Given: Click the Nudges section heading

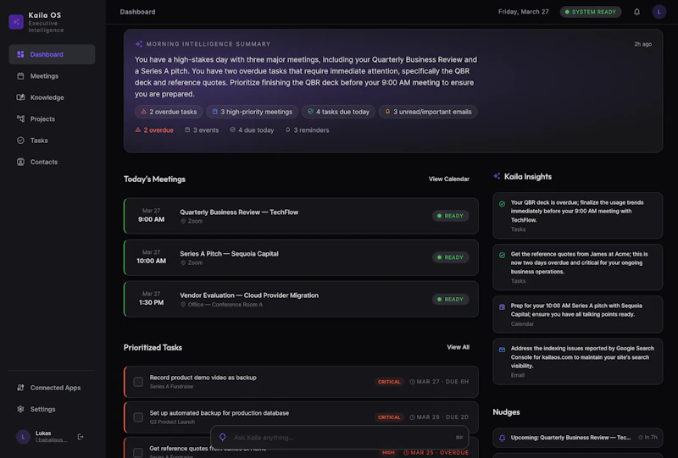Looking at the screenshot, I should 506,411.
